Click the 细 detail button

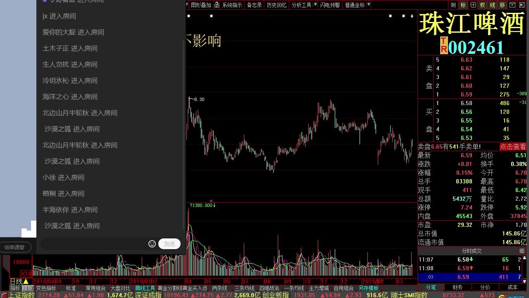[x=522, y=251]
